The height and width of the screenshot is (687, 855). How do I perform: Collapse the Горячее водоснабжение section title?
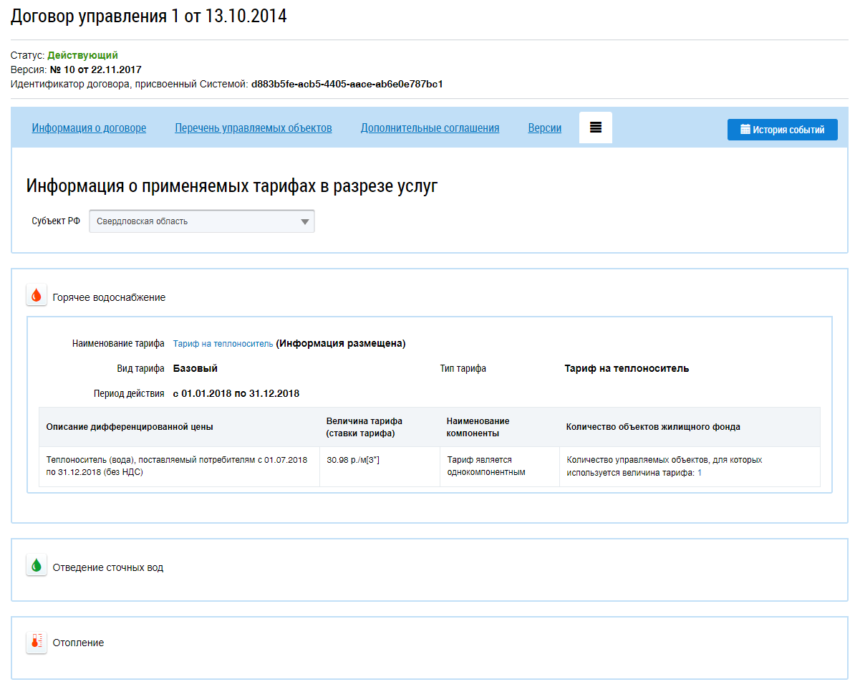(109, 297)
